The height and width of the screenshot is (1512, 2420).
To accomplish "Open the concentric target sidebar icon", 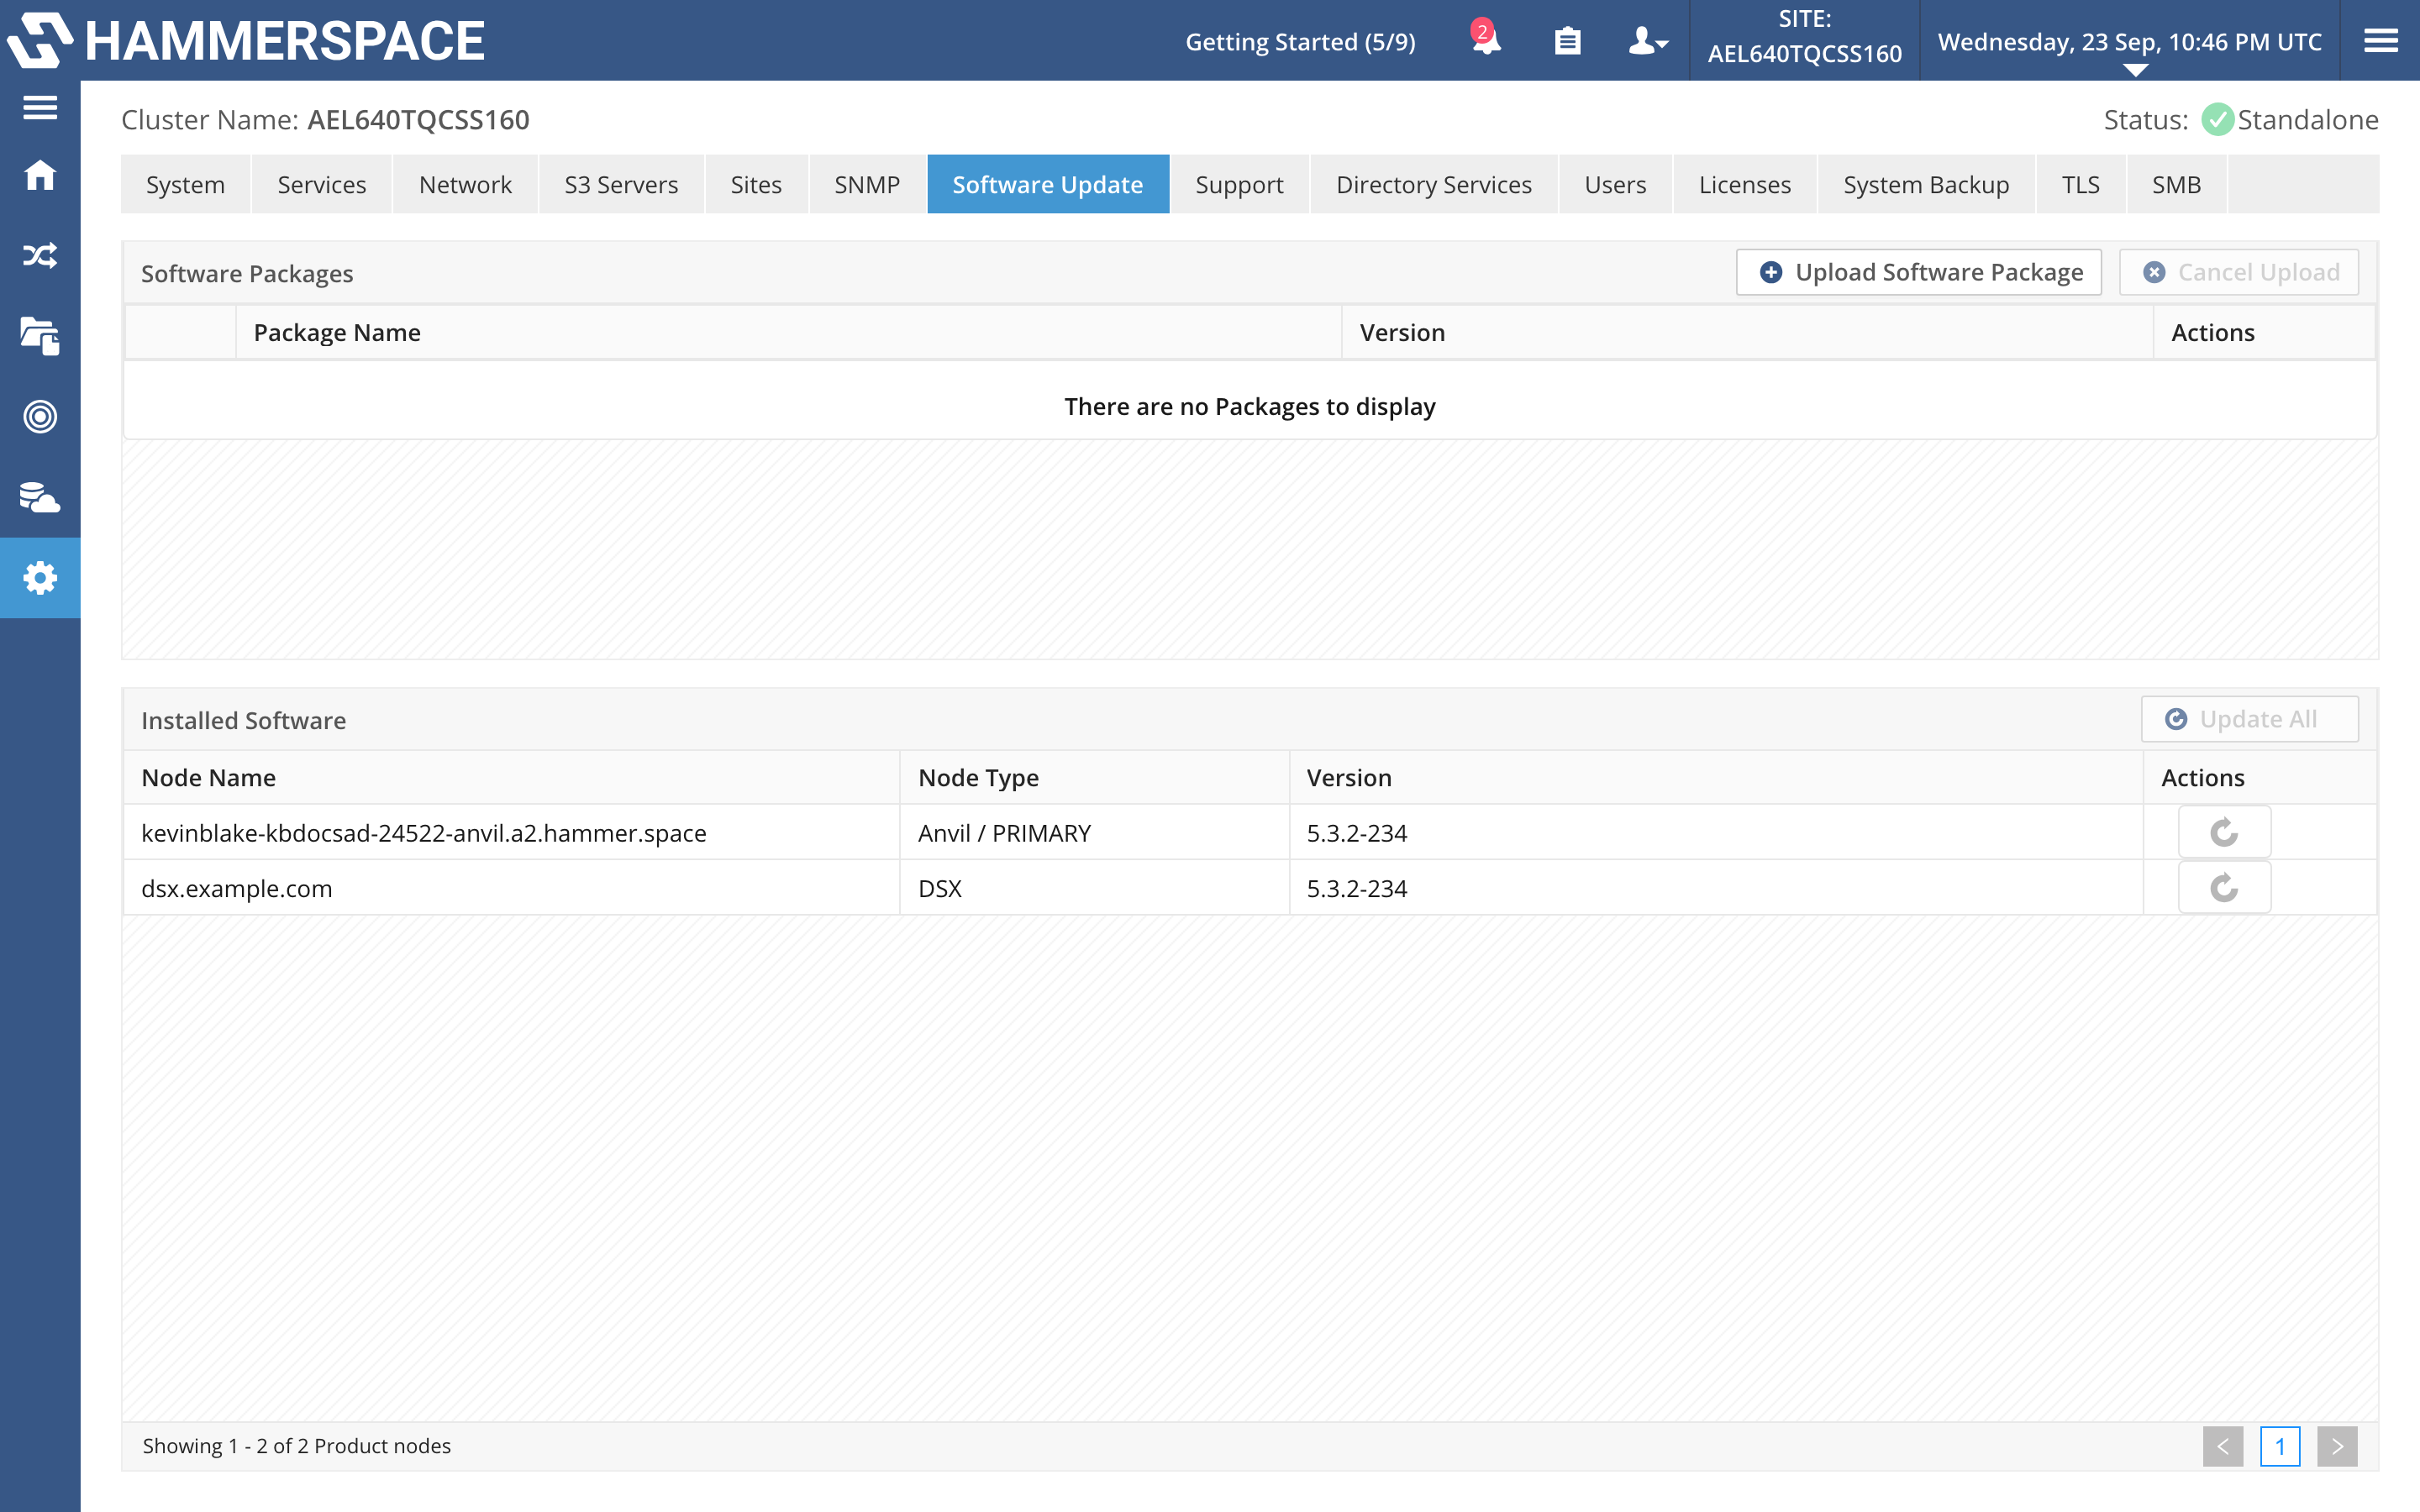I will pyautogui.click(x=40, y=416).
